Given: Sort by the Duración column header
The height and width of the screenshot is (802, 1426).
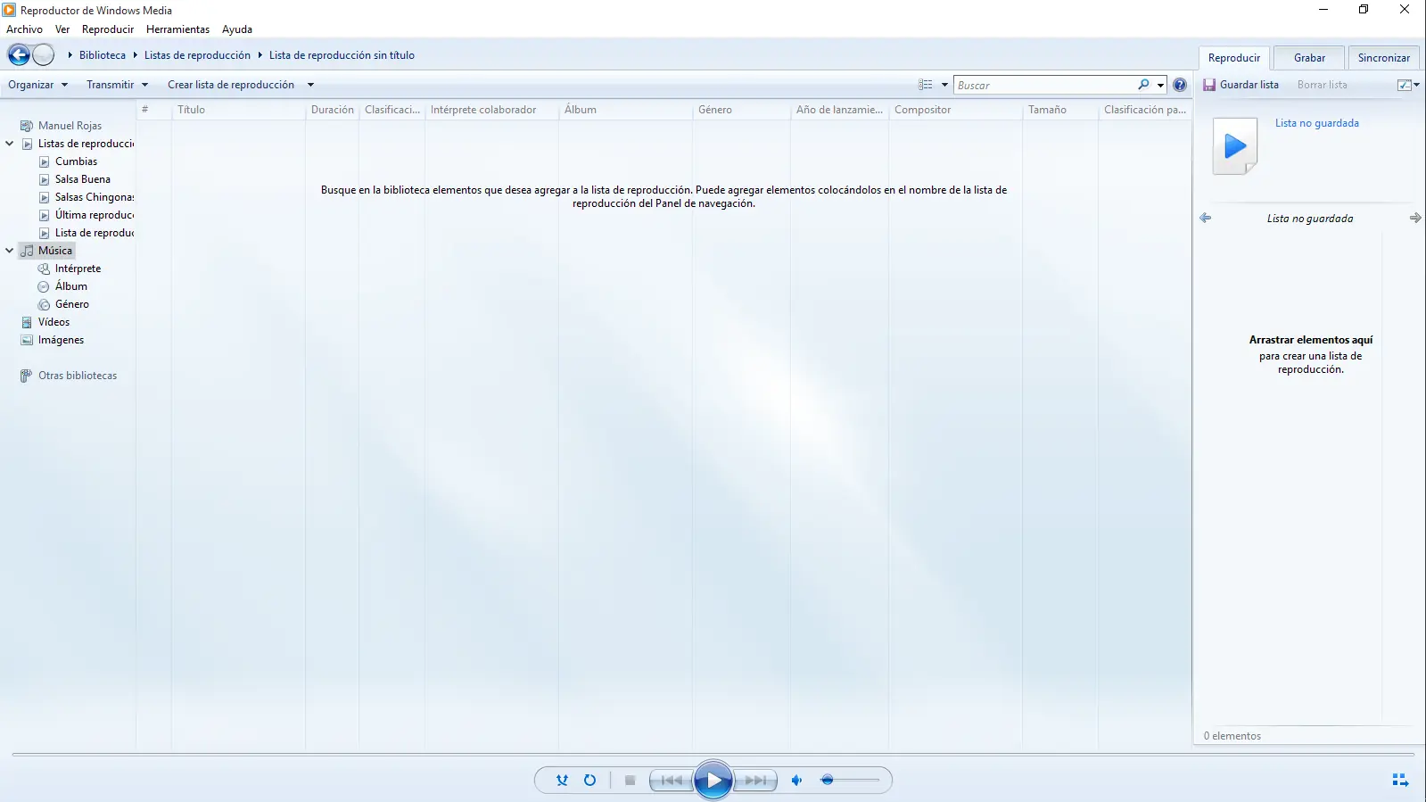Looking at the screenshot, I should pyautogui.click(x=333, y=110).
